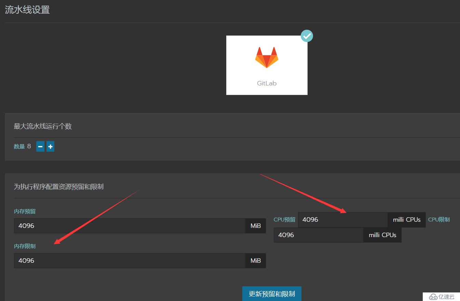The width and height of the screenshot is (460, 301).
Task: Decrease max pipeline count with the minus button
Action: coord(40,147)
